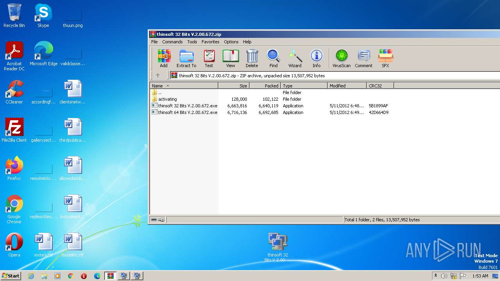Open the Favorites menu
The height and width of the screenshot is (281, 500).
tap(210, 42)
